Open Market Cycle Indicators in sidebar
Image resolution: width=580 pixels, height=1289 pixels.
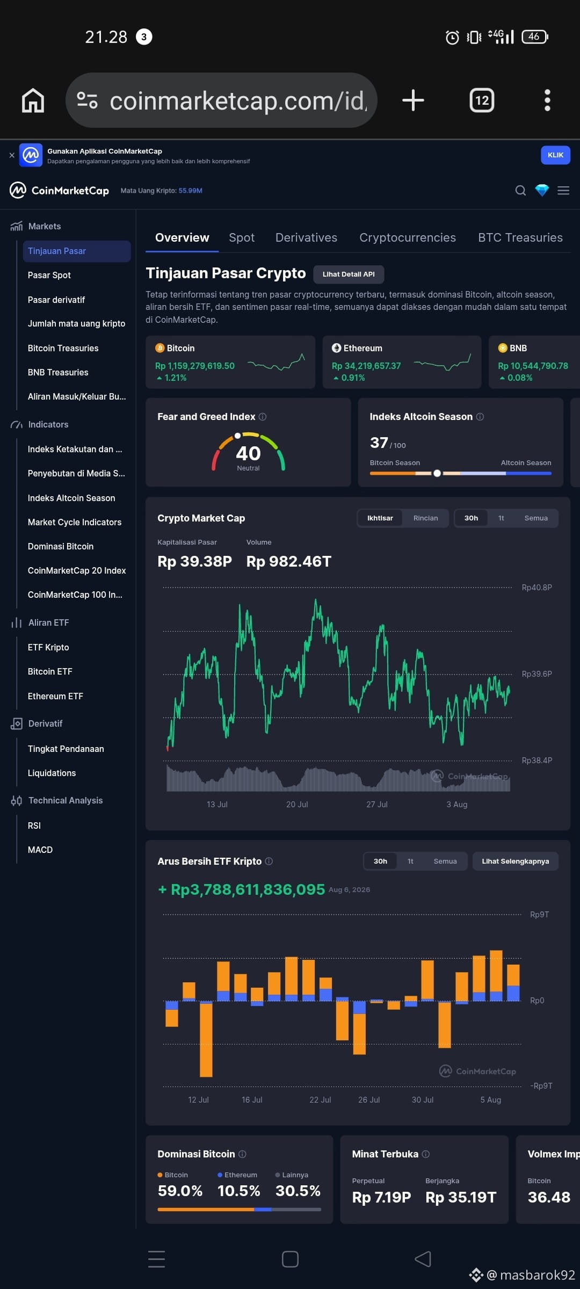pyautogui.click(x=75, y=522)
